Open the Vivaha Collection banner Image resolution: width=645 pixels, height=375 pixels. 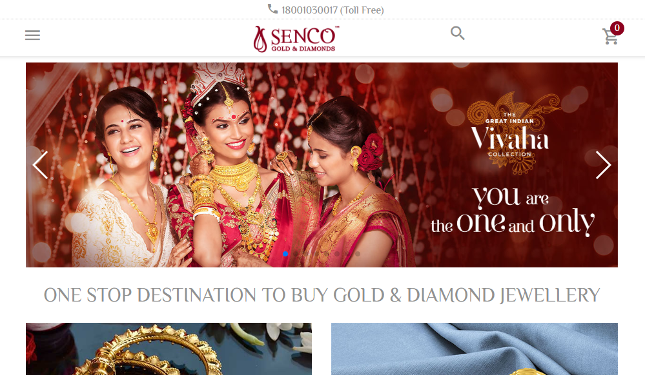322,165
